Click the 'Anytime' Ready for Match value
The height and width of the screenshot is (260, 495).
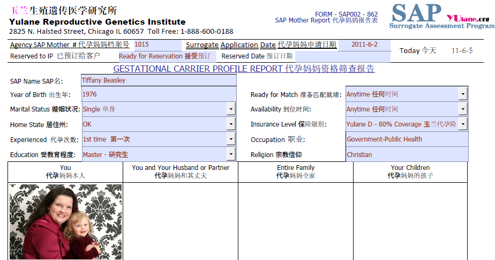[x=372, y=94]
